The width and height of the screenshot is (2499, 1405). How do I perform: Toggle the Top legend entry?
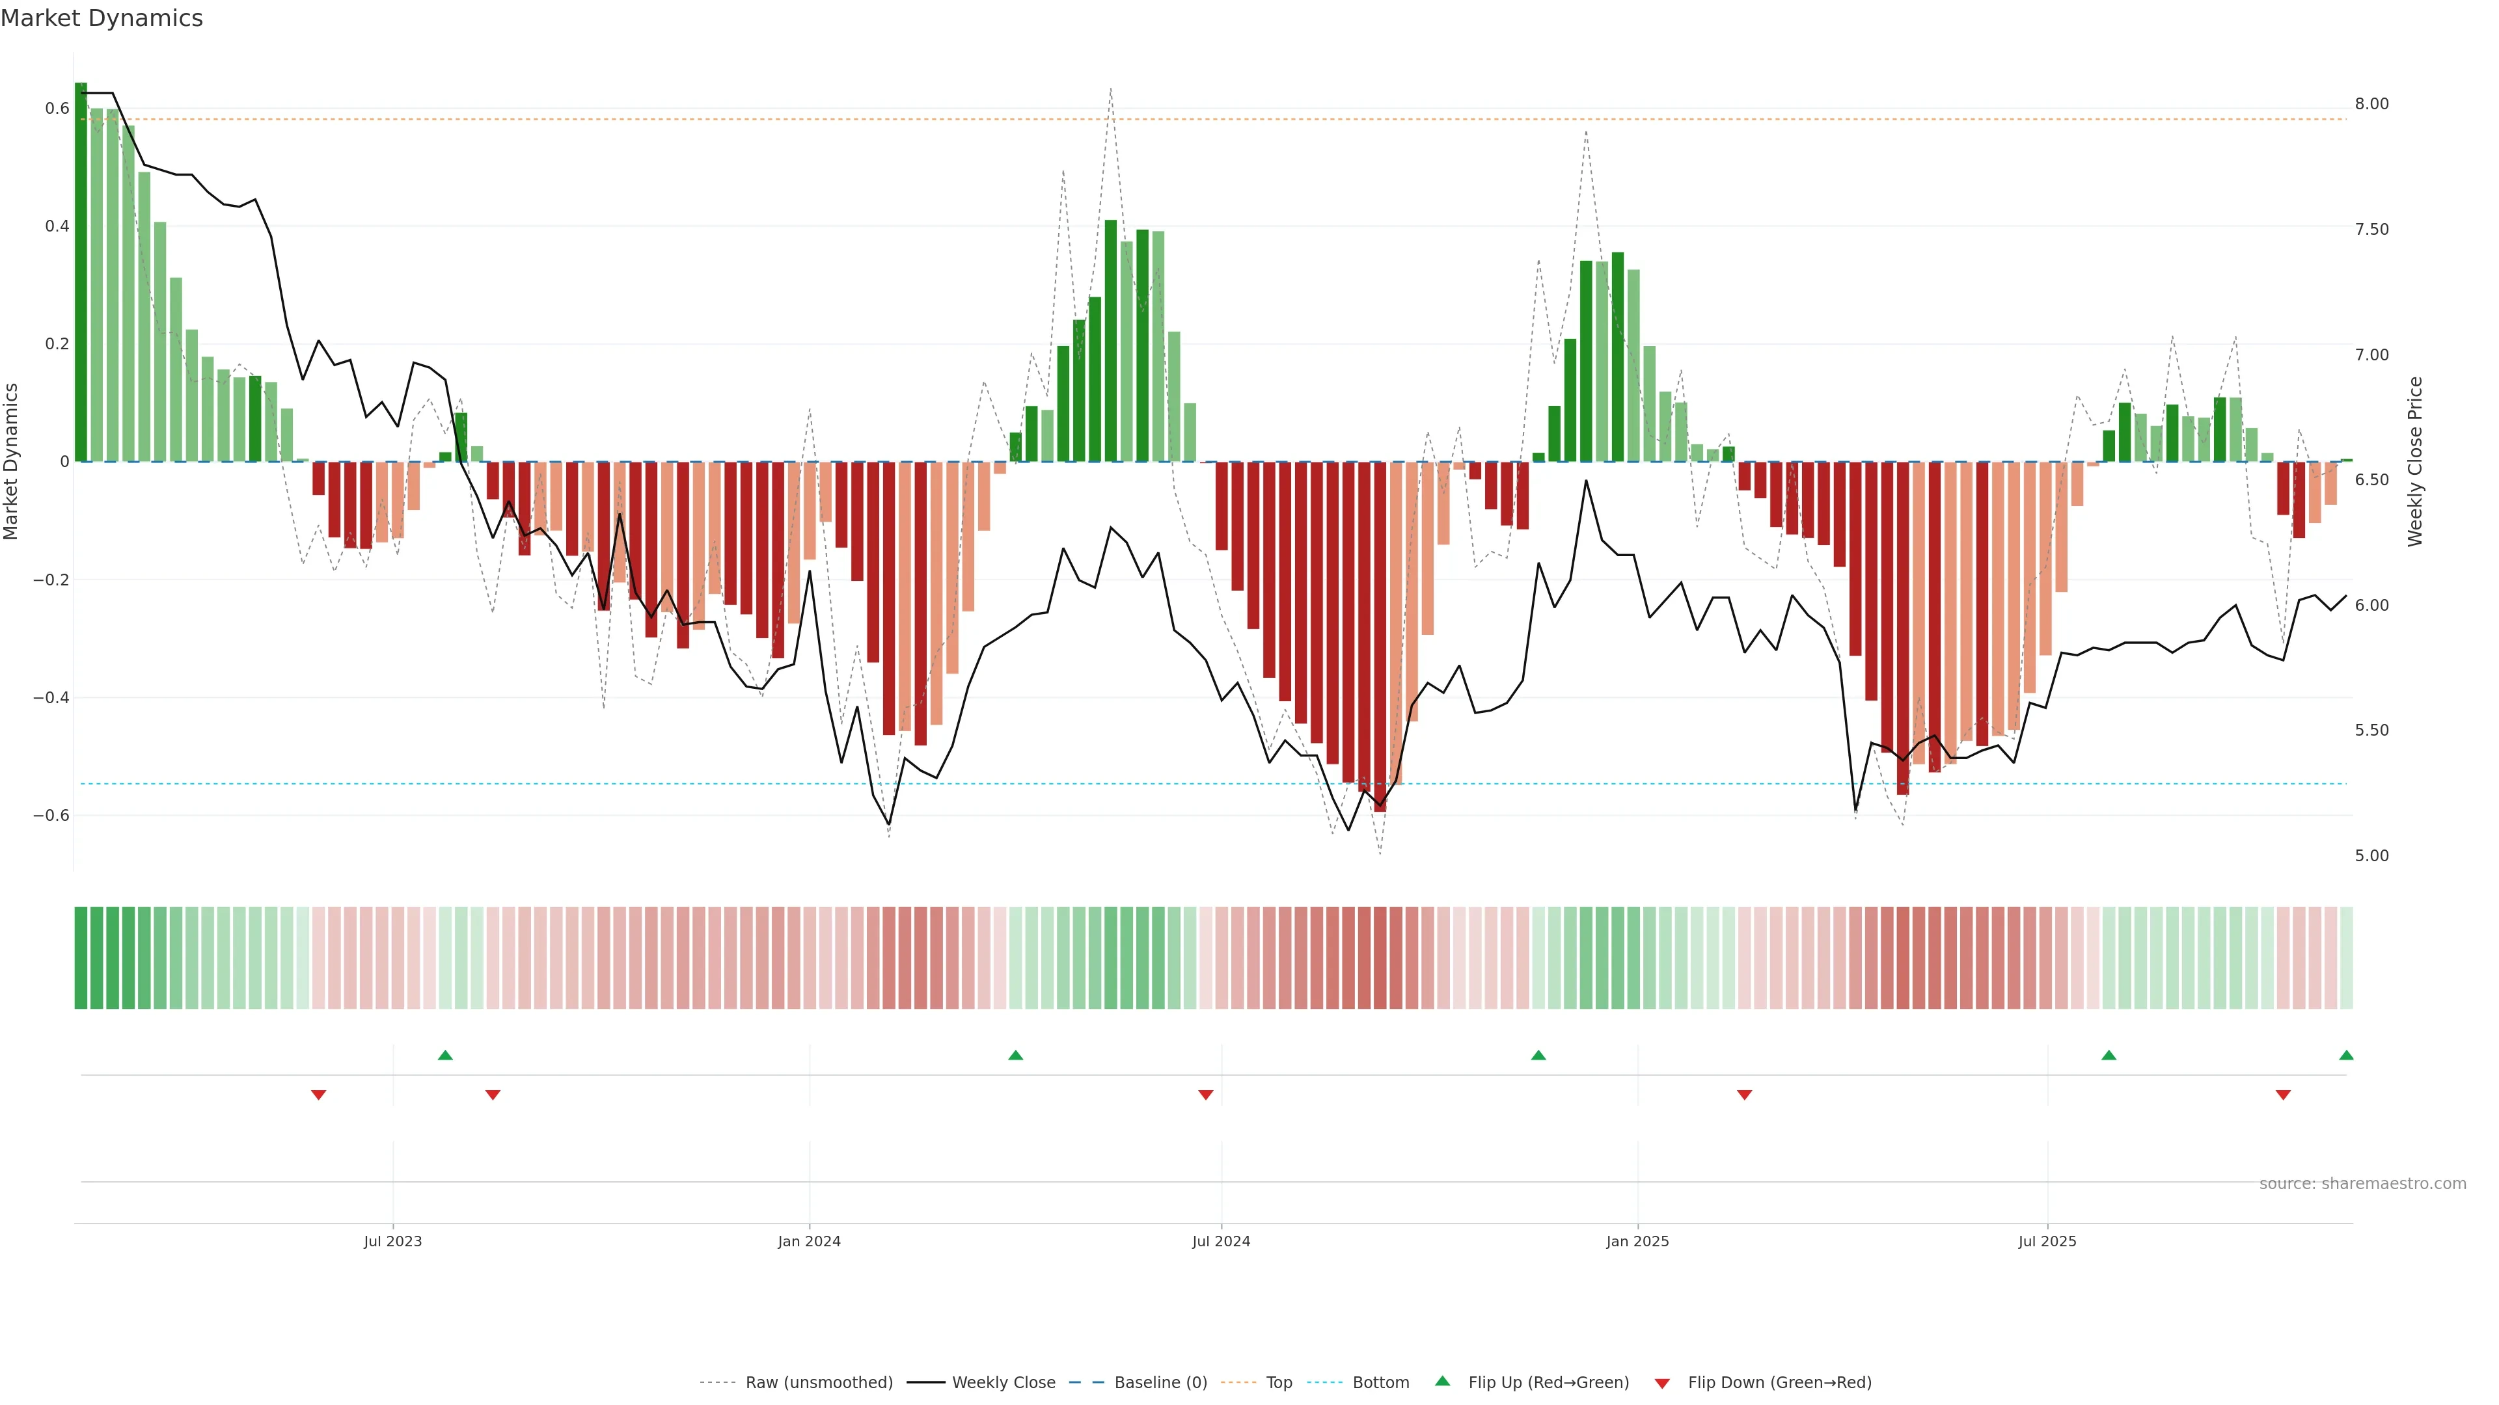[1279, 1383]
